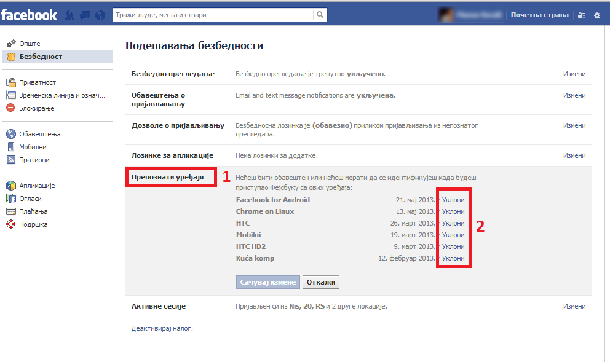Click the Мобилни phone icon
The image size is (610, 362).
(x=11, y=147)
